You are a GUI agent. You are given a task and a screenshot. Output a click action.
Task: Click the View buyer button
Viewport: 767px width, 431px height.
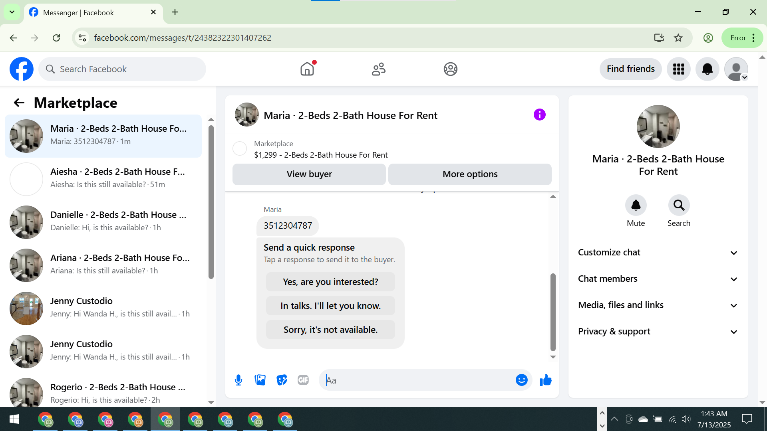[x=309, y=174]
